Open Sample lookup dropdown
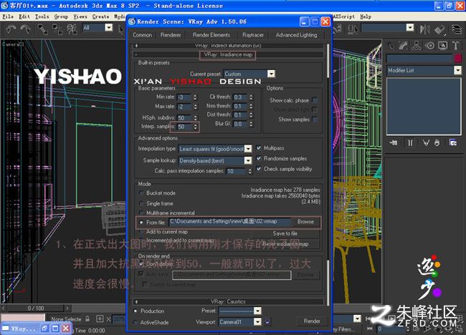The image size is (466, 335). (x=248, y=160)
